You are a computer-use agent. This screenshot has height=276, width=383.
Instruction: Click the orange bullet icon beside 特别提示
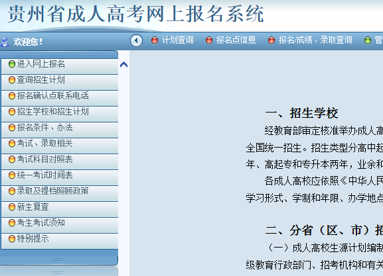[12, 239]
